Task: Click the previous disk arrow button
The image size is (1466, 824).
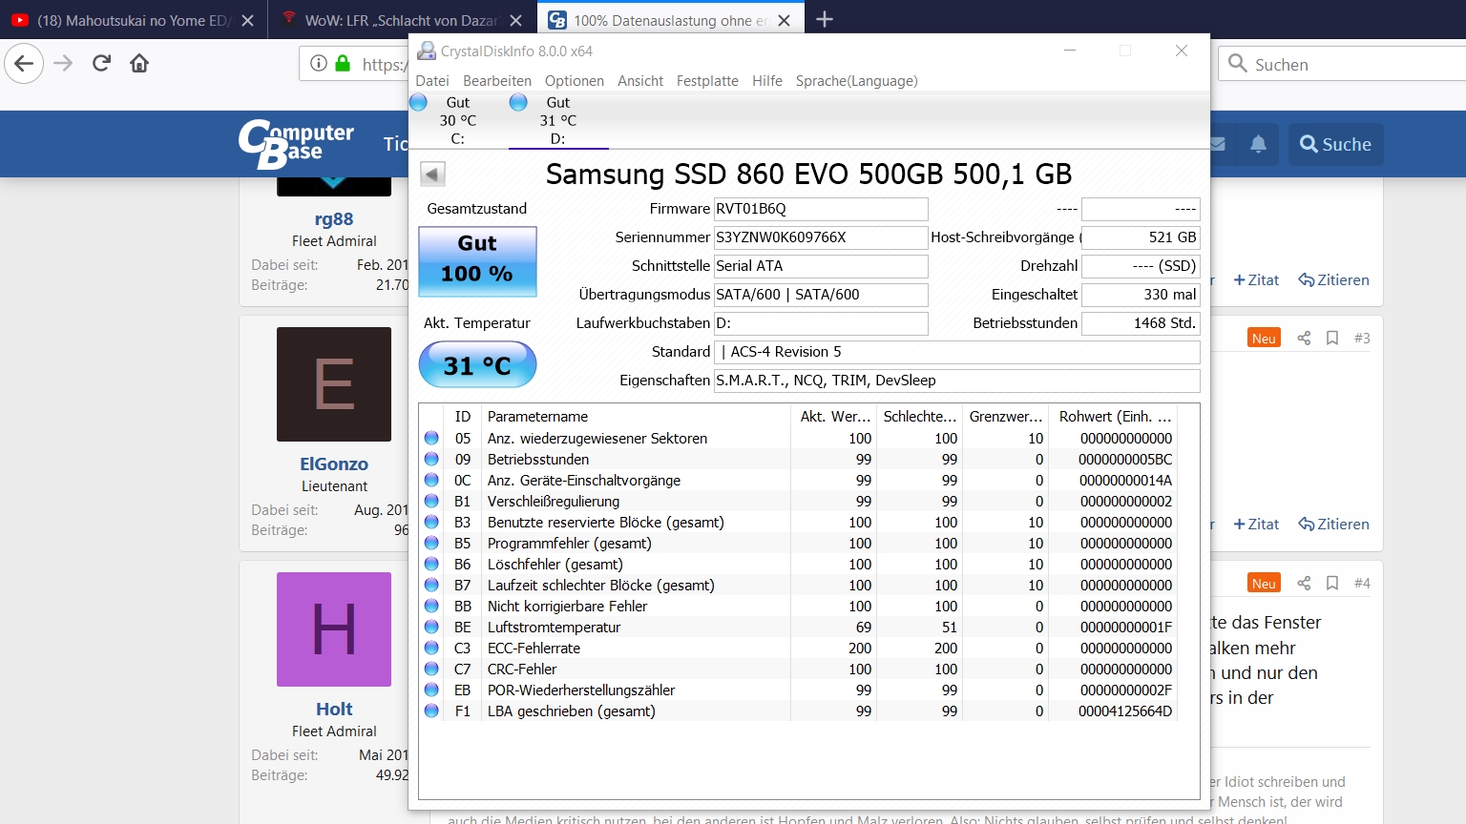Action: point(432,174)
